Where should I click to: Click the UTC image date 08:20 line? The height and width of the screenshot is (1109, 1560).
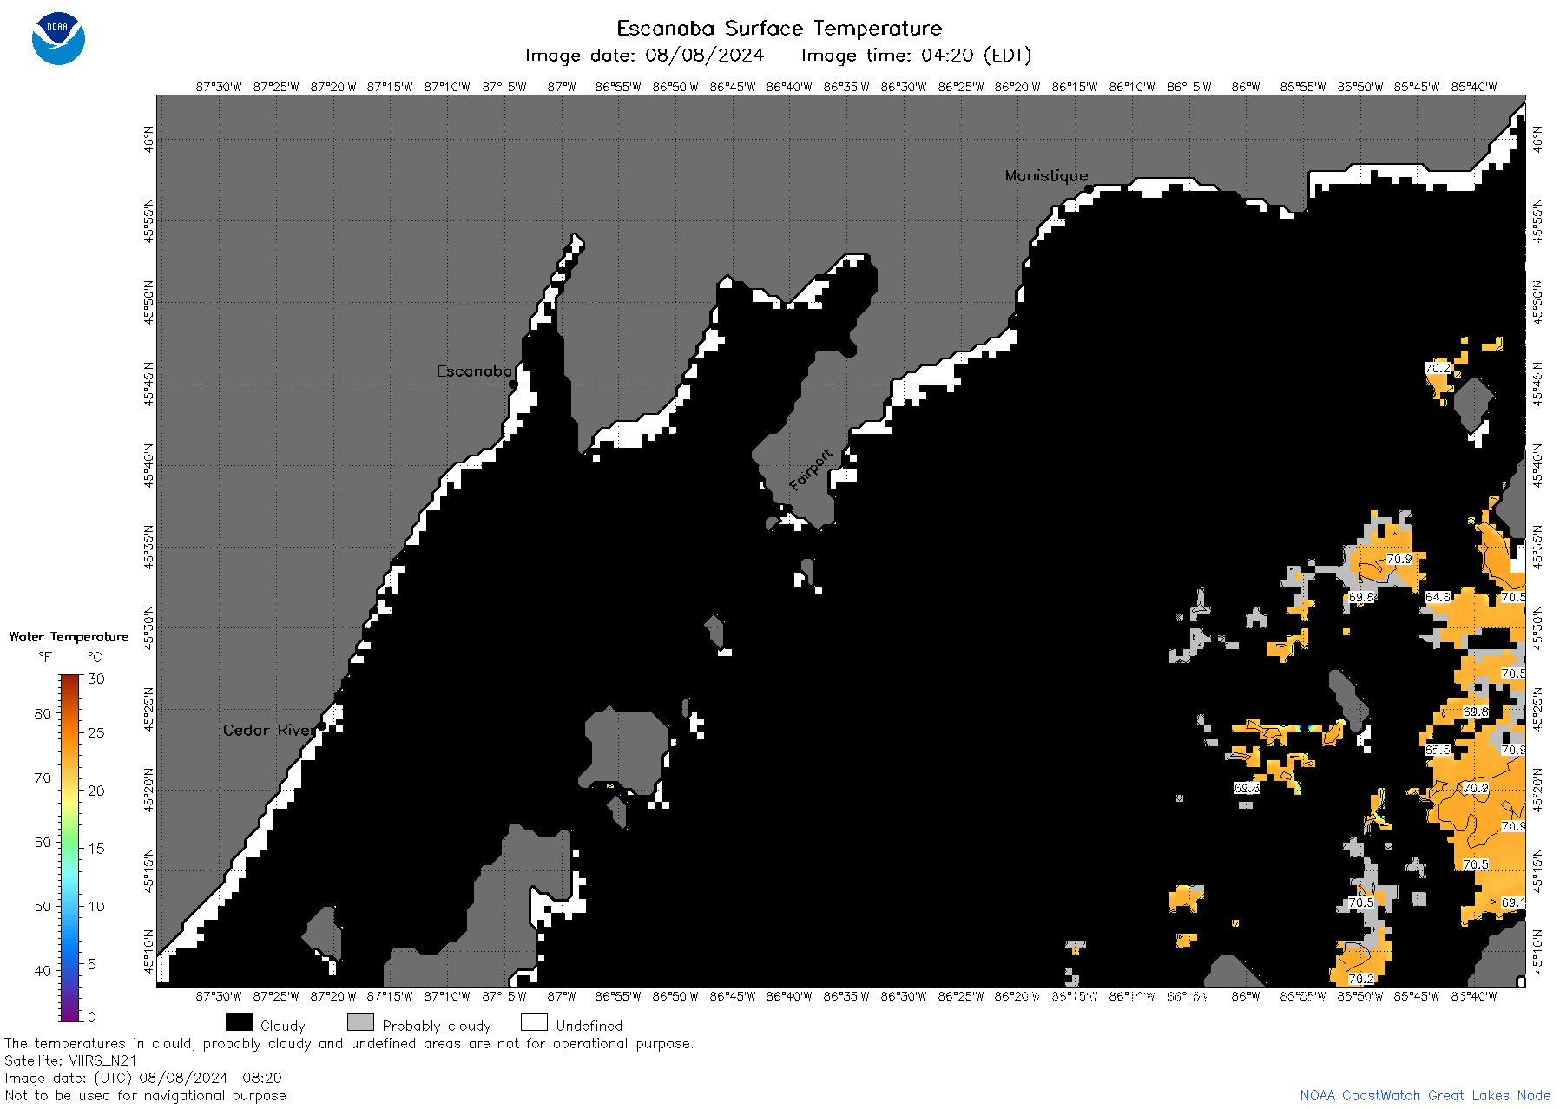(x=143, y=1078)
